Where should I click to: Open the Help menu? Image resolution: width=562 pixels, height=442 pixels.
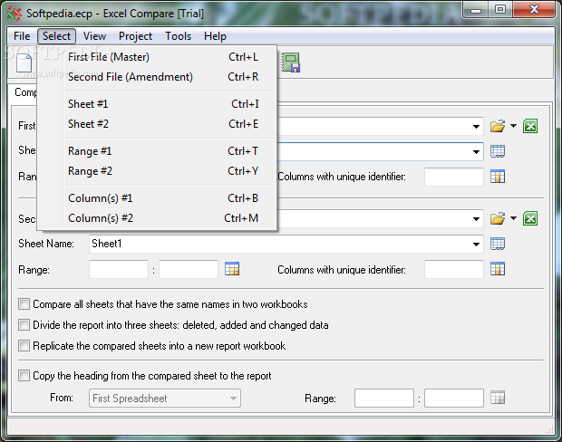[x=215, y=36]
